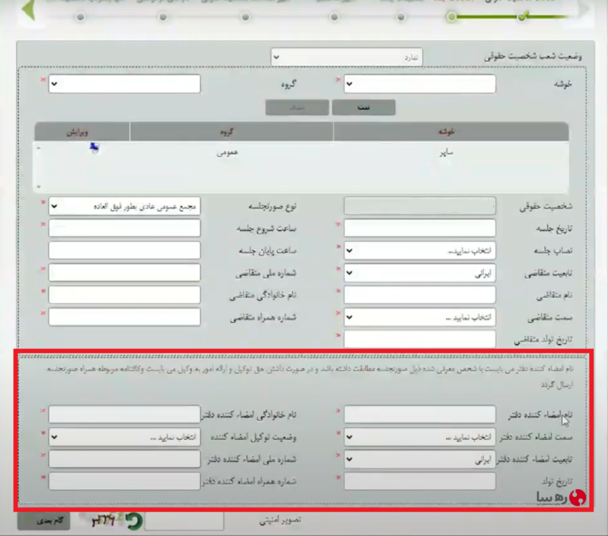This screenshot has width=608, height=536.
Task: Open the تابعیت متقاضی dropdown
Action: pos(420,273)
